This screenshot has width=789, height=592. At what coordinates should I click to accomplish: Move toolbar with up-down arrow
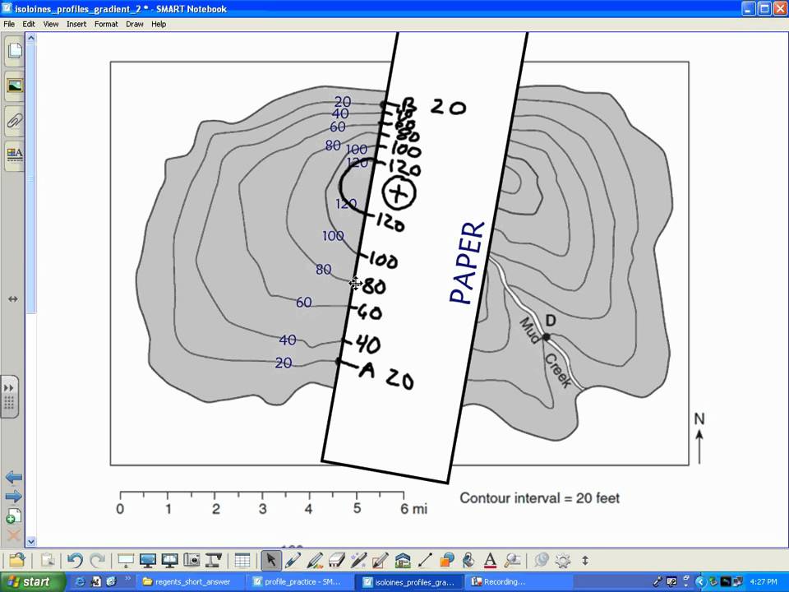(585, 560)
